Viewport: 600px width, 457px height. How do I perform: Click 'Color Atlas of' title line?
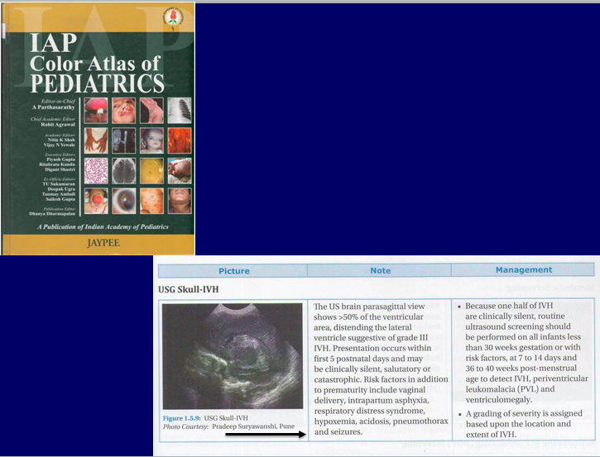point(94,63)
